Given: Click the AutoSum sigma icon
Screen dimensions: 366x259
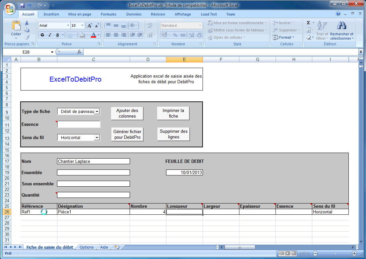Looking at the screenshot, I should pos(308,23).
